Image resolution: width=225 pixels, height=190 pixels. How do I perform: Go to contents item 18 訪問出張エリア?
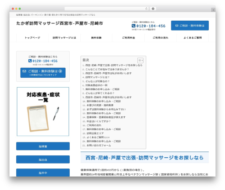pos(95,133)
